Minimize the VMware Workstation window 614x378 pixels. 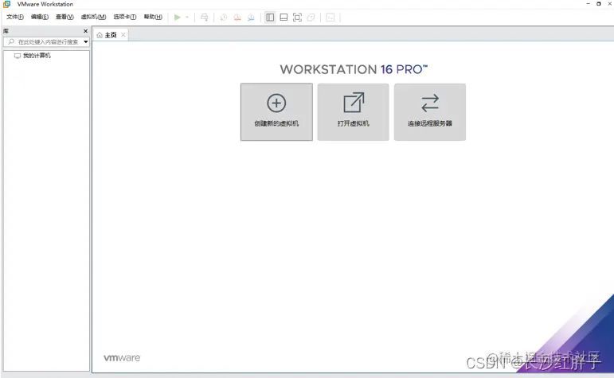point(588,4)
